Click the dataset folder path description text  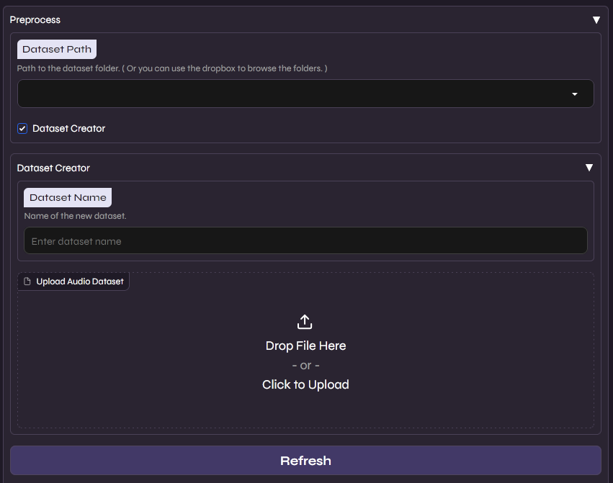click(x=172, y=68)
